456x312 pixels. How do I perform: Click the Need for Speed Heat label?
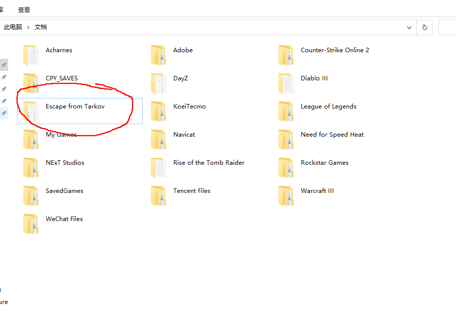click(x=332, y=135)
